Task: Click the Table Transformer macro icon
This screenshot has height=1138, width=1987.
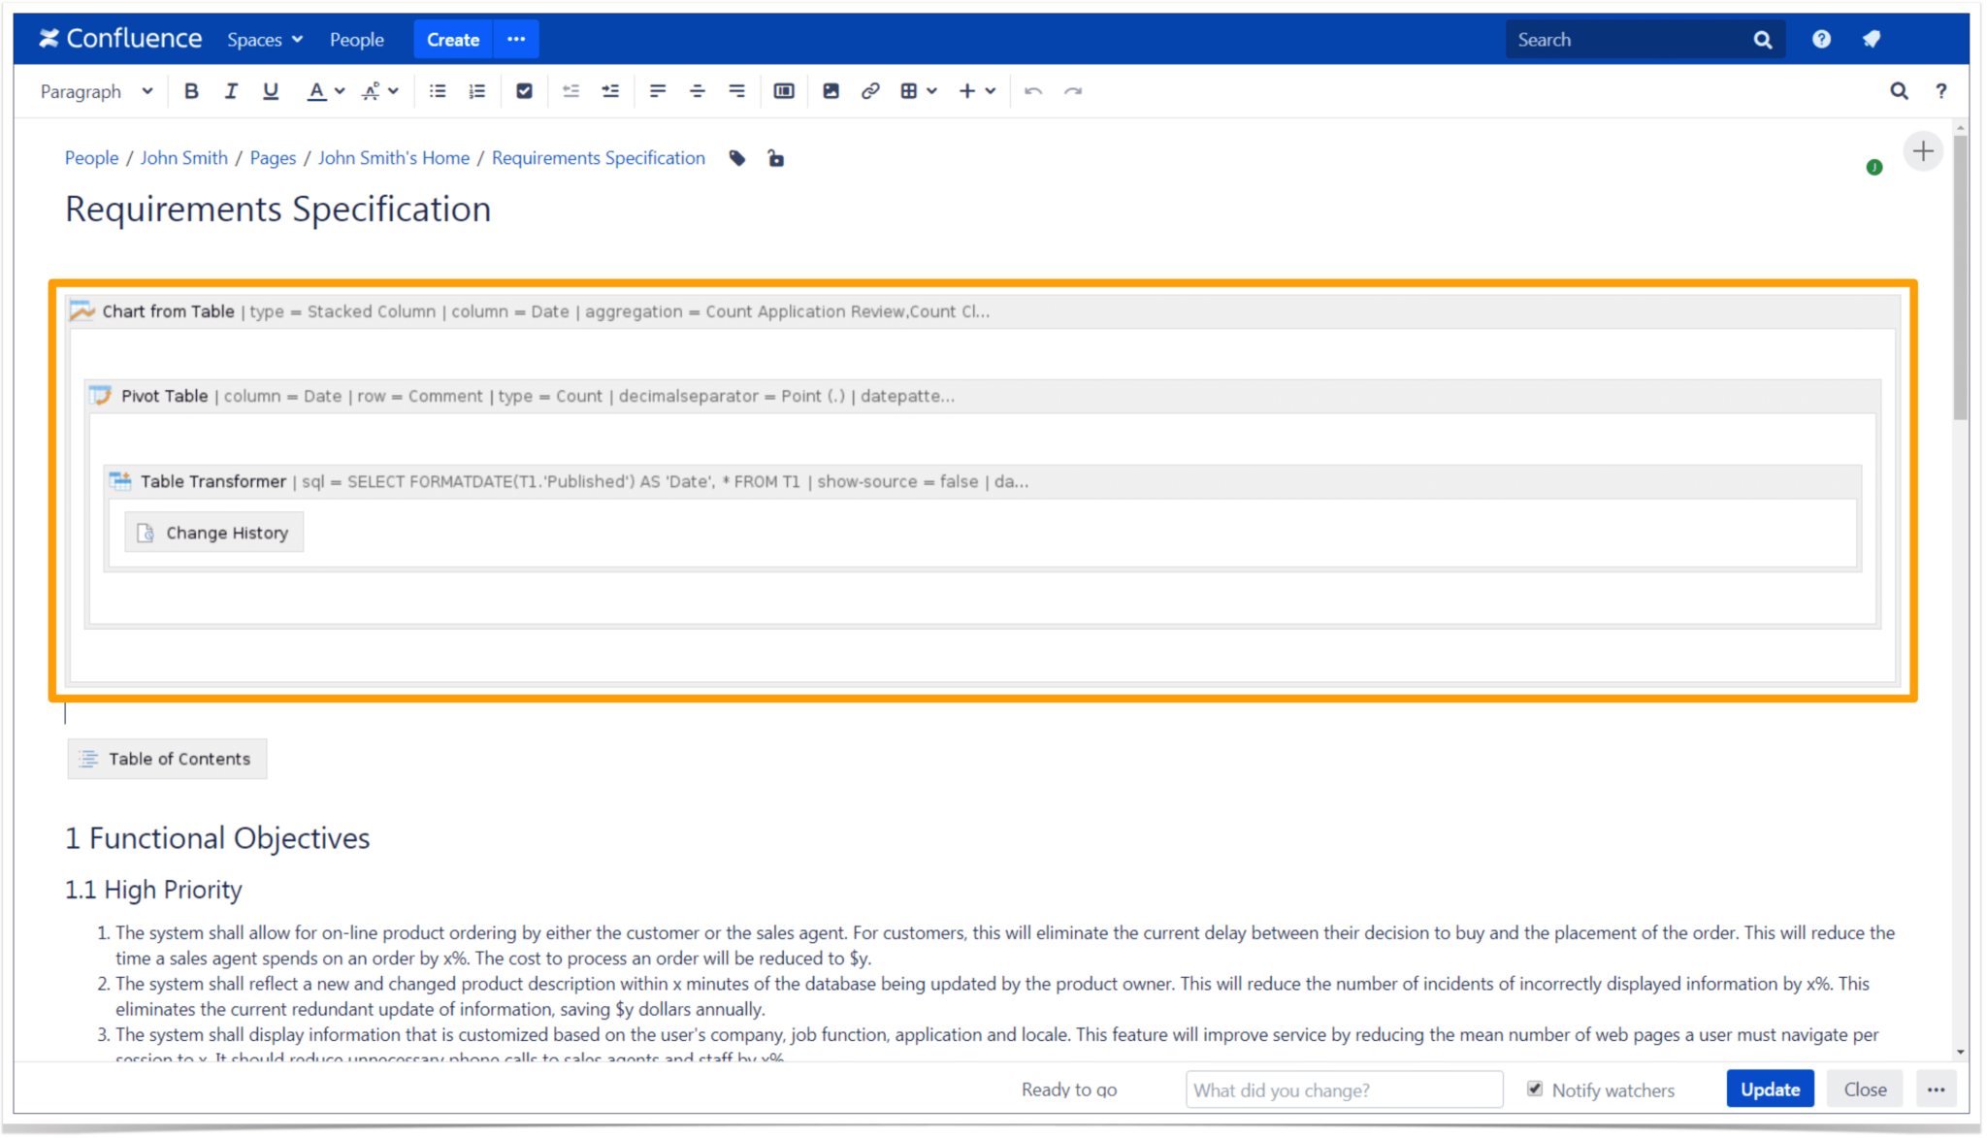Action: click(x=120, y=480)
